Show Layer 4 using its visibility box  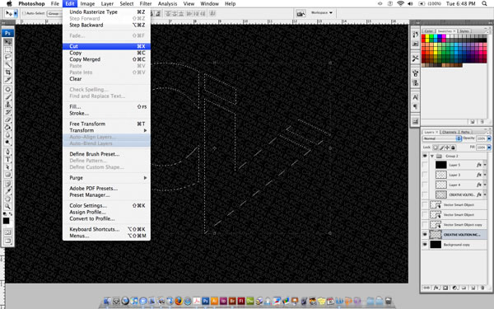click(425, 185)
